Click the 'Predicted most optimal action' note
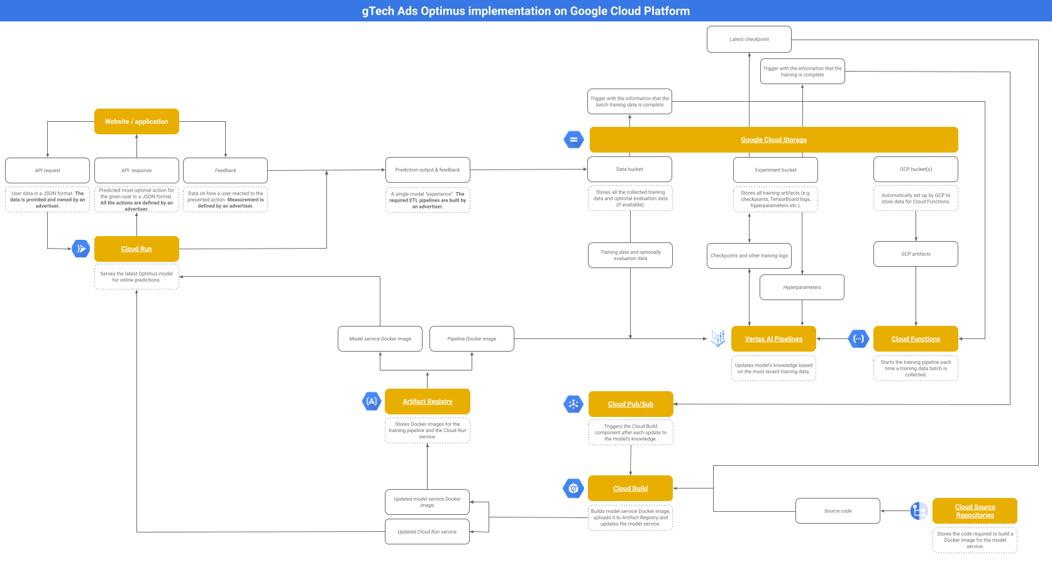 136,200
